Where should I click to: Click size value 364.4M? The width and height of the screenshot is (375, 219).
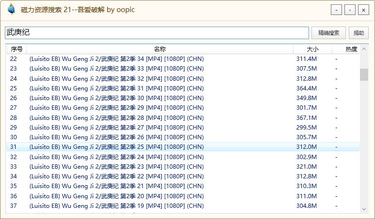(307, 88)
